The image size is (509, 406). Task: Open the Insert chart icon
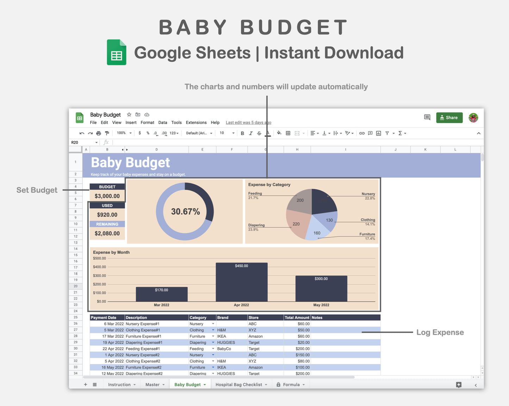[x=378, y=133]
